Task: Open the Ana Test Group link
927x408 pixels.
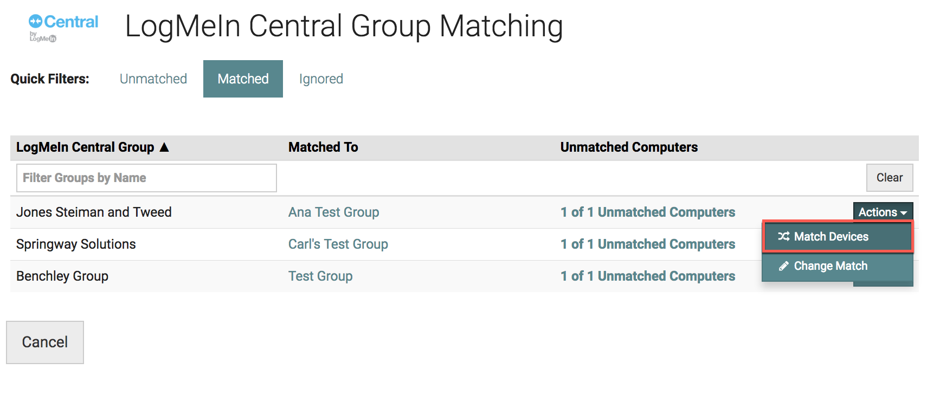Action: point(333,212)
